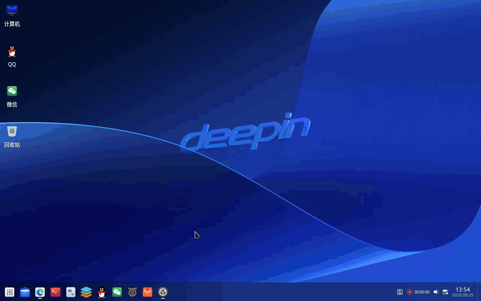481x301 pixels.
Task: Stop the screen recording in the tray
Action: click(410, 292)
